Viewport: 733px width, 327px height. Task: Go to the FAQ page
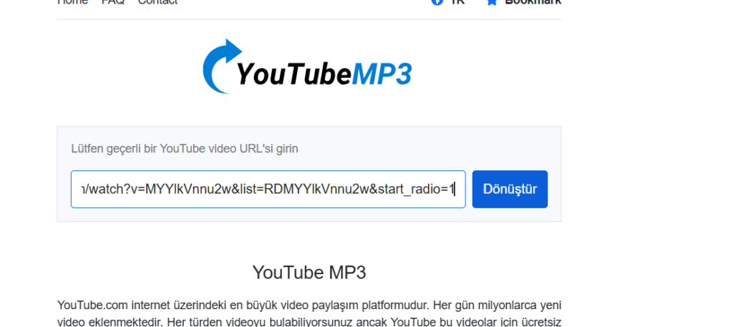(113, 2)
